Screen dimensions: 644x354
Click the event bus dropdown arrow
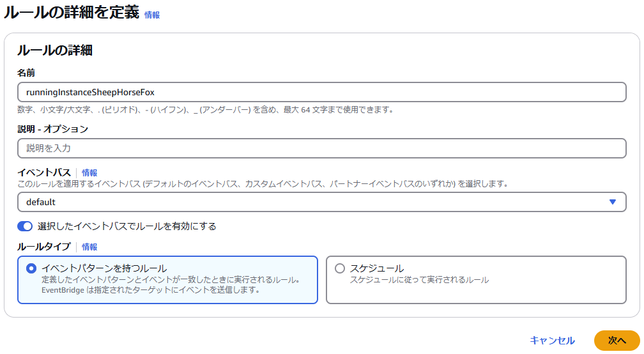(x=612, y=202)
